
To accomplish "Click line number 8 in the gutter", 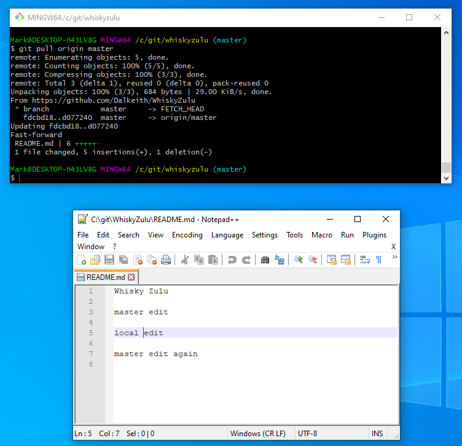I will [x=91, y=364].
